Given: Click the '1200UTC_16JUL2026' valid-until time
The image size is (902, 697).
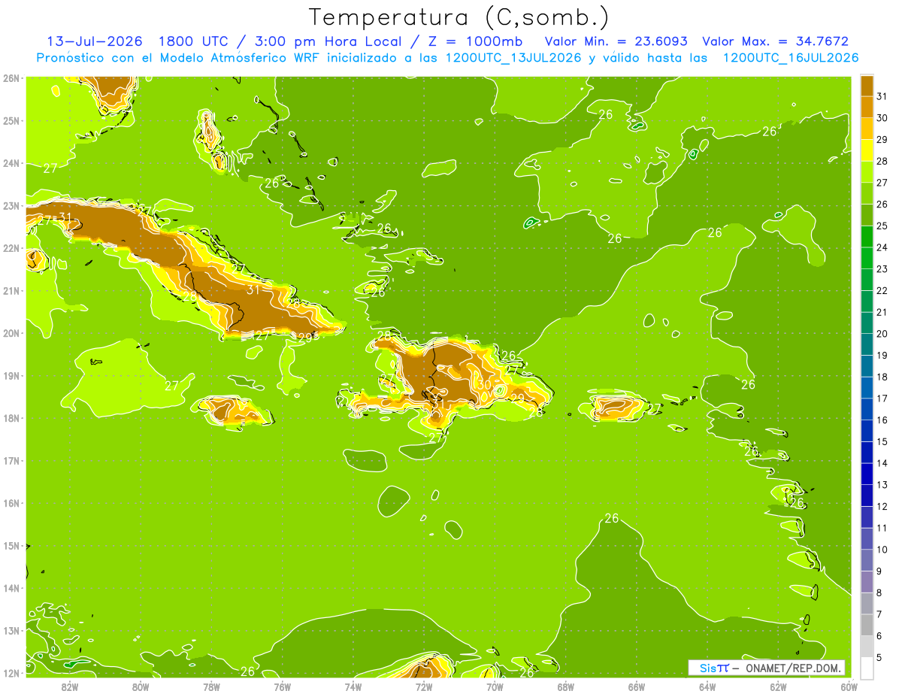Looking at the screenshot, I should [790, 57].
